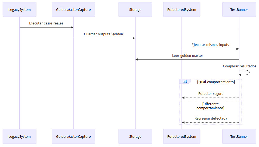Select the 'Guardar outputs "golden"' message text

click(104, 34)
